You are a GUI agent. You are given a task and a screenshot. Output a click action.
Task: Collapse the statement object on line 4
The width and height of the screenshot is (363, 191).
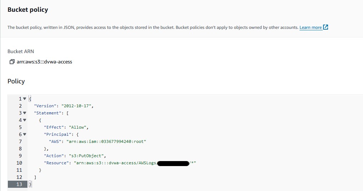click(x=25, y=120)
